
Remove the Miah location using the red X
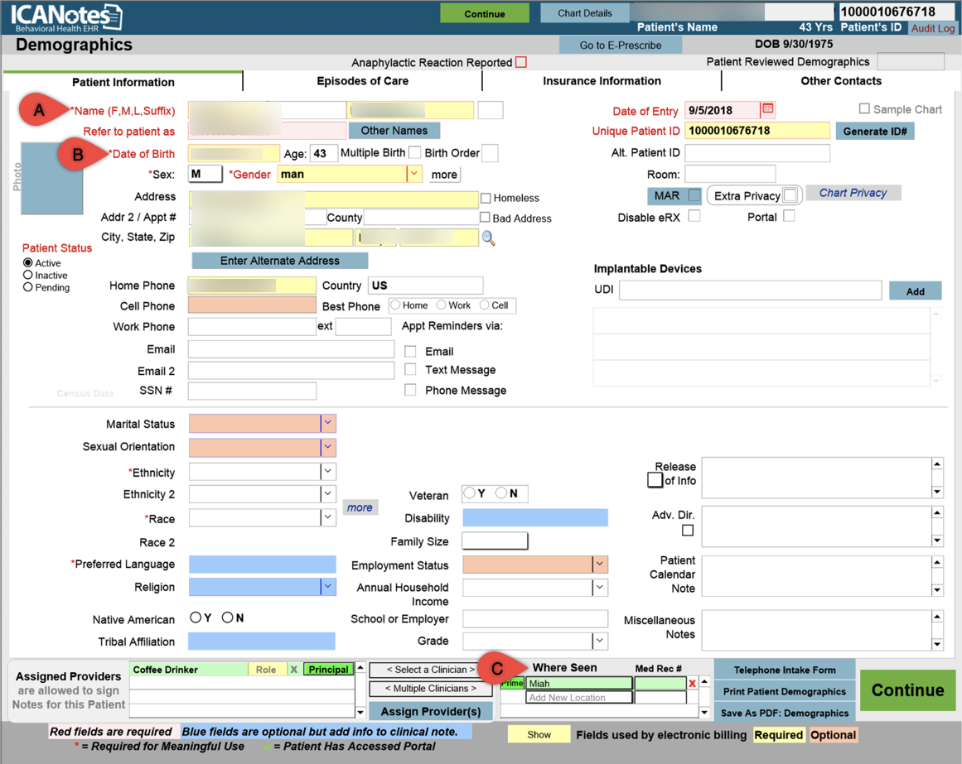coord(692,683)
